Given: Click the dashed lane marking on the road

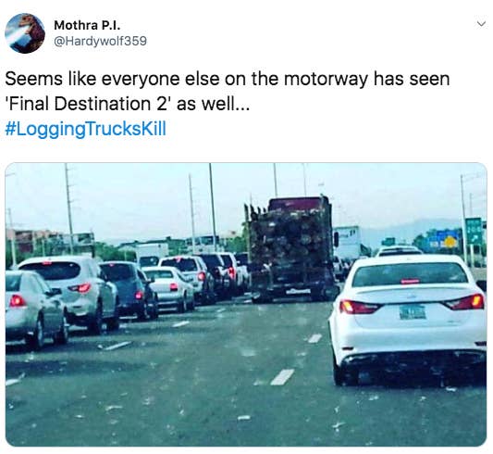Looking at the screenshot, I should tap(282, 377).
